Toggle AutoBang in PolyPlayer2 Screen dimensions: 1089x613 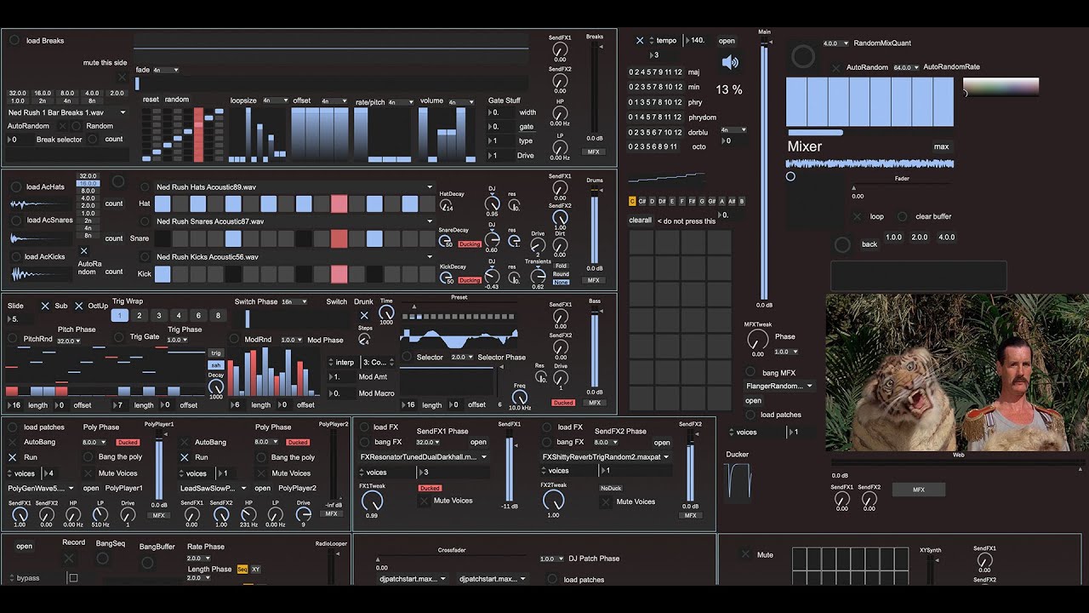[184, 442]
